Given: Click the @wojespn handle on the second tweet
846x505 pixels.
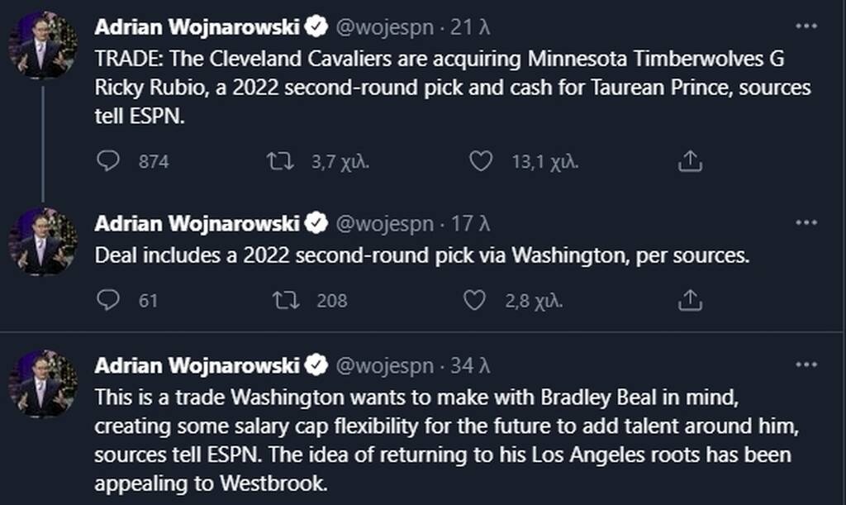Looking at the screenshot, I should click(x=385, y=224).
